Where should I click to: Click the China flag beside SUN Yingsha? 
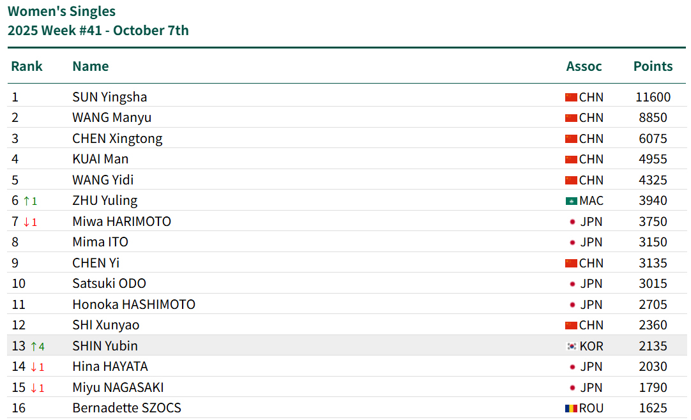(571, 98)
